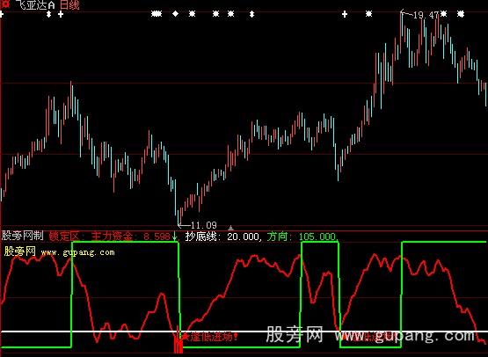Click the 逢低进场! buy signal marker
This screenshot has width=488, height=357.
[x=210, y=337]
